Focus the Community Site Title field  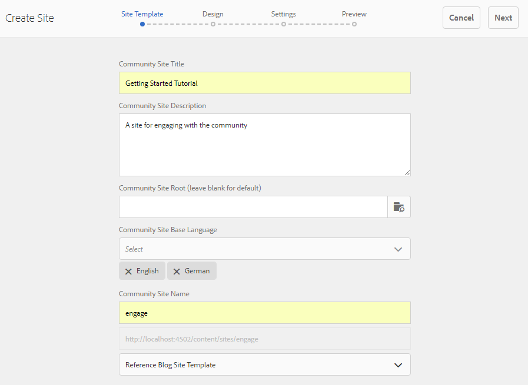pyautogui.click(x=264, y=83)
